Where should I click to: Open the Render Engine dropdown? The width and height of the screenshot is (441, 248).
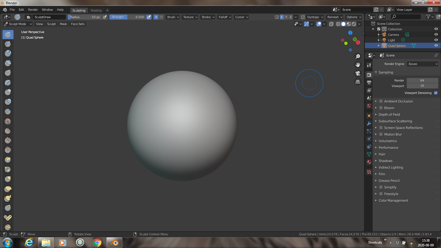[x=422, y=64]
